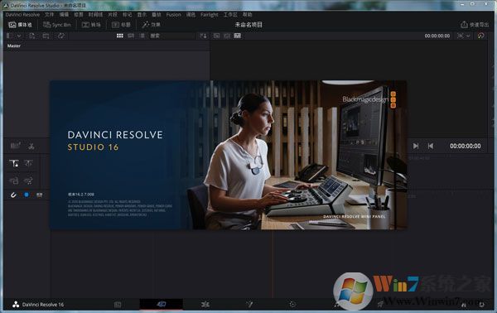497x313 pixels.
Task: Select source clip viewer mode
Action: 216,36
